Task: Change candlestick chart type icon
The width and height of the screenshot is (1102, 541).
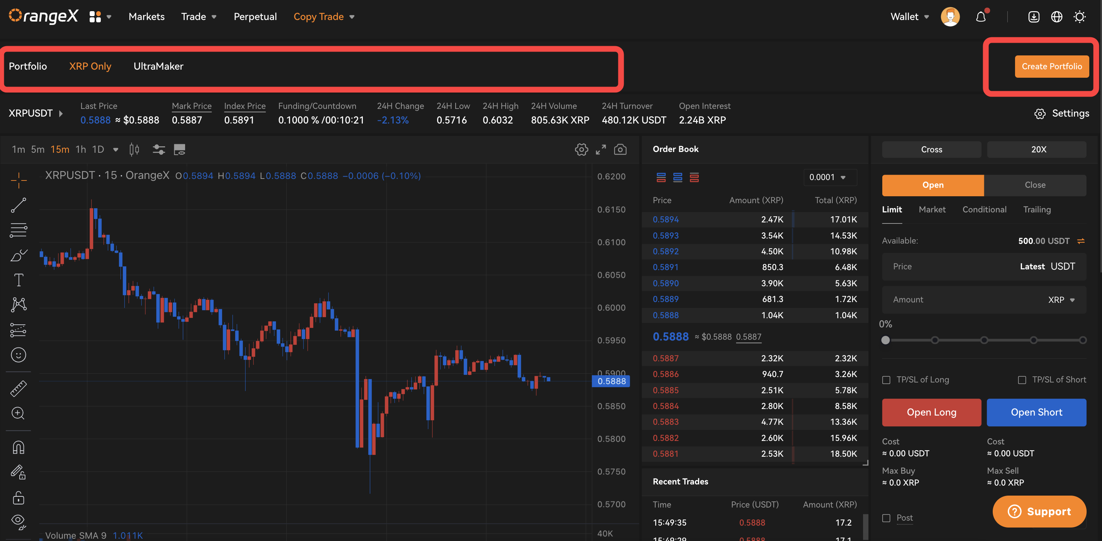Action: (x=134, y=149)
